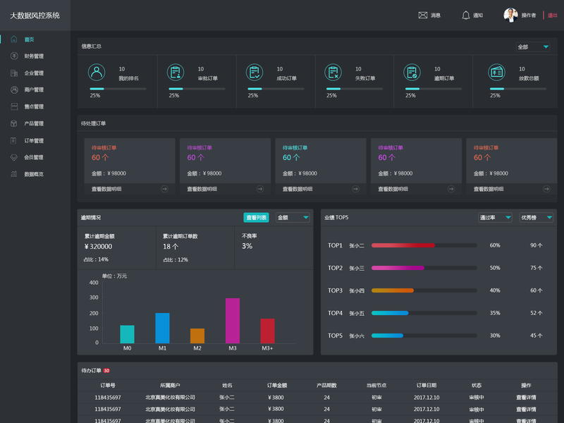The height and width of the screenshot is (423, 564).
Task: Click the red 退出 logout link
Action: pyautogui.click(x=552, y=15)
